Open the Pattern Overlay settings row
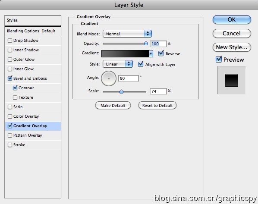 pos(33,135)
